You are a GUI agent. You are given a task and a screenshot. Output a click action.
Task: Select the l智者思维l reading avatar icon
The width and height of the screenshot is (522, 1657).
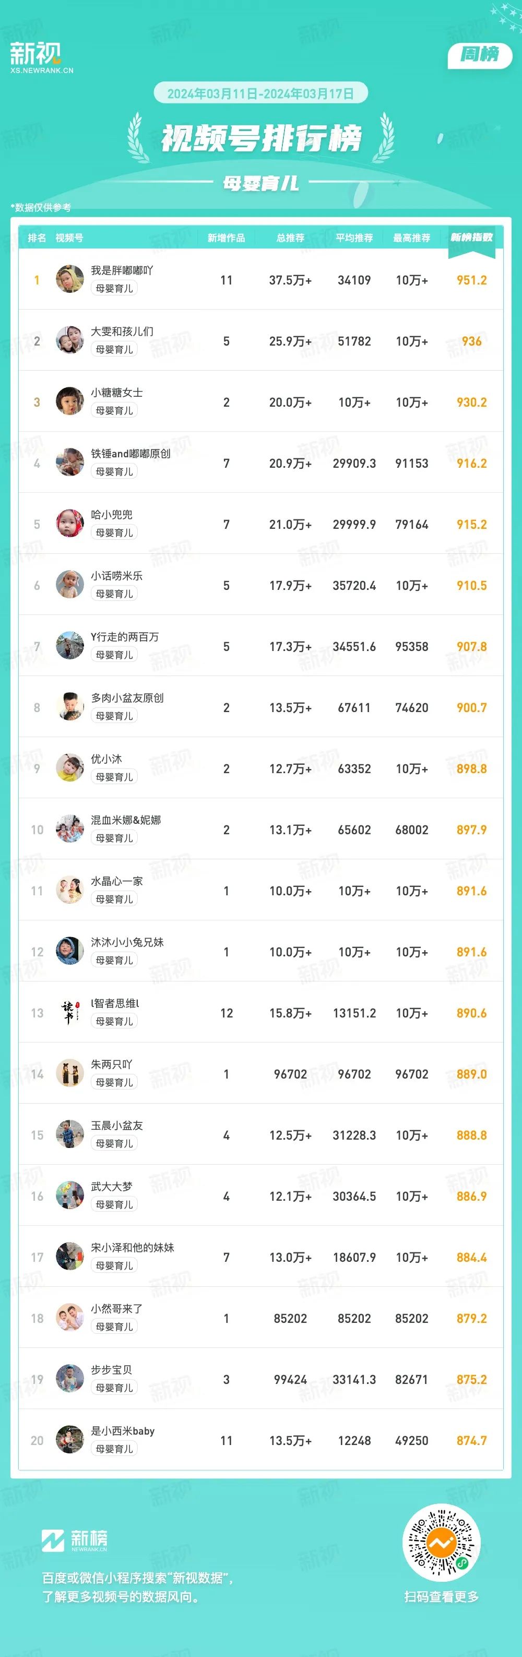(69, 1012)
